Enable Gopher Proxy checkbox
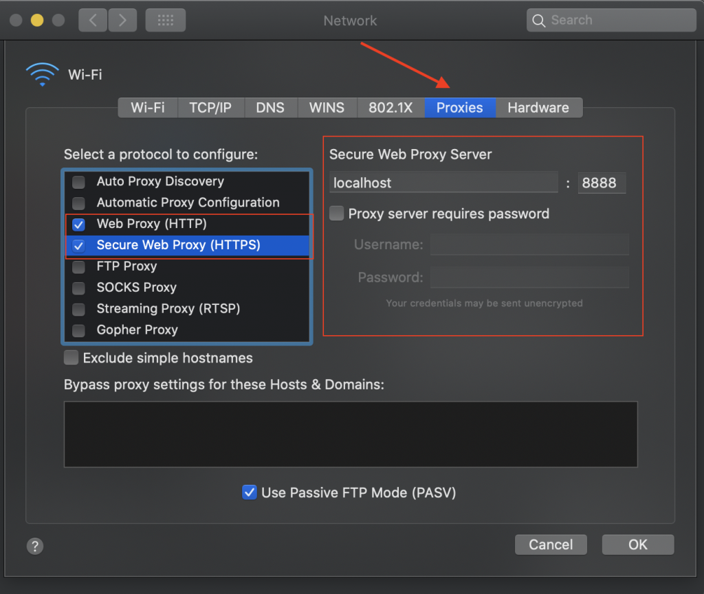Viewport: 704px width, 594px height. (78, 330)
